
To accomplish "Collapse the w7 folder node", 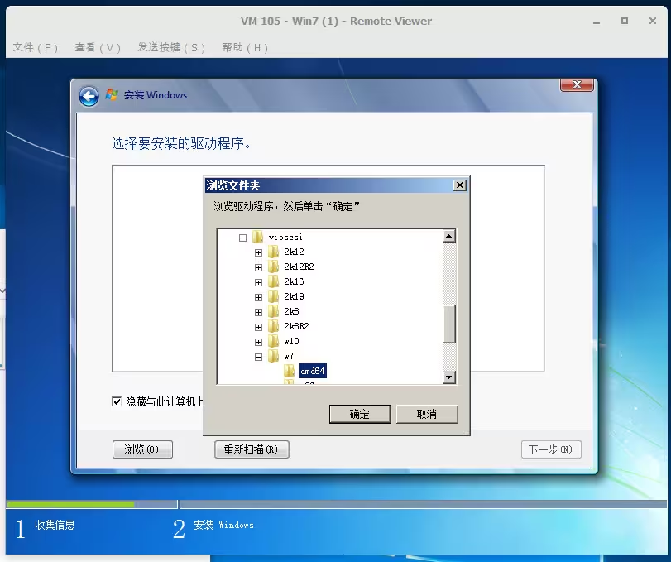I will click(258, 357).
